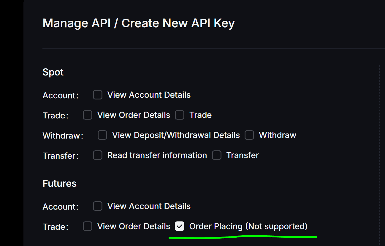Click Spot "View Account Details" label text
This screenshot has width=385, height=246.
click(x=149, y=95)
